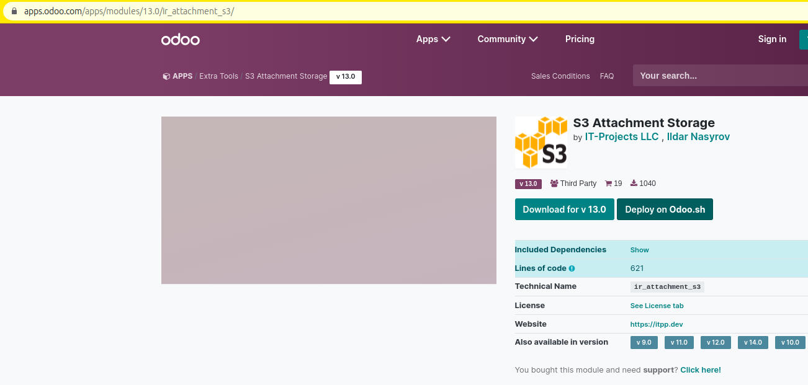Click the lock icon in address bar
Image resolution: width=808 pixels, height=385 pixels.
[15, 11]
